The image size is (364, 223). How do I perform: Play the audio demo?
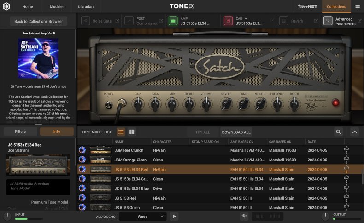174,217
